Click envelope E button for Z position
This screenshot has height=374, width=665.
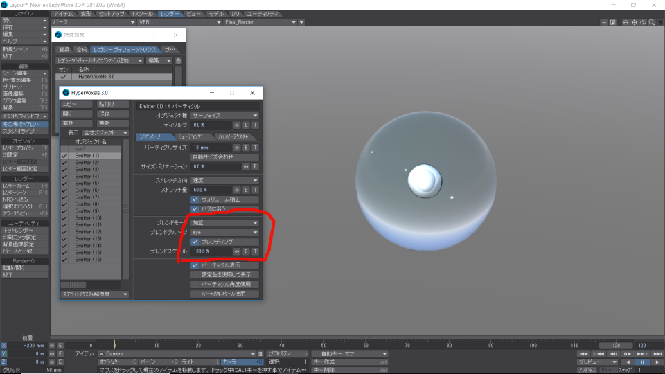coord(60,362)
